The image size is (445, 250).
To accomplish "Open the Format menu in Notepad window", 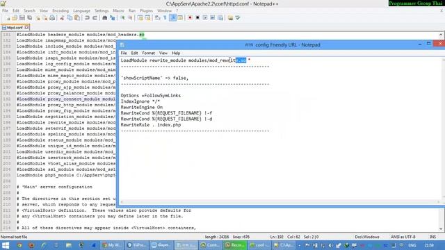I will pos(148,53).
